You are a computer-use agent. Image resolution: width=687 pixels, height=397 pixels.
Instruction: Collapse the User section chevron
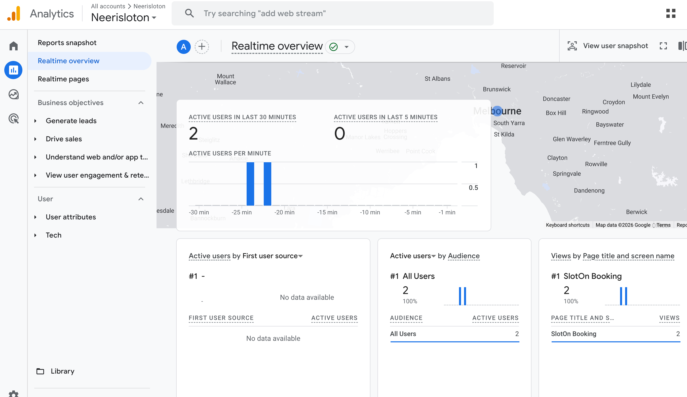click(x=141, y=199)
